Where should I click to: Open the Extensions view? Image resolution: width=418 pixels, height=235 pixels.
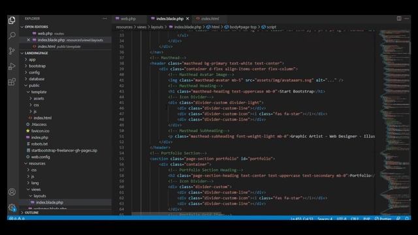tap(12, 82)
